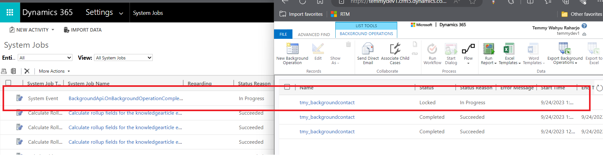603x156 pixels.
Task: Click System Jobs in the navigation bar
Action: click(x=148, y=13)
